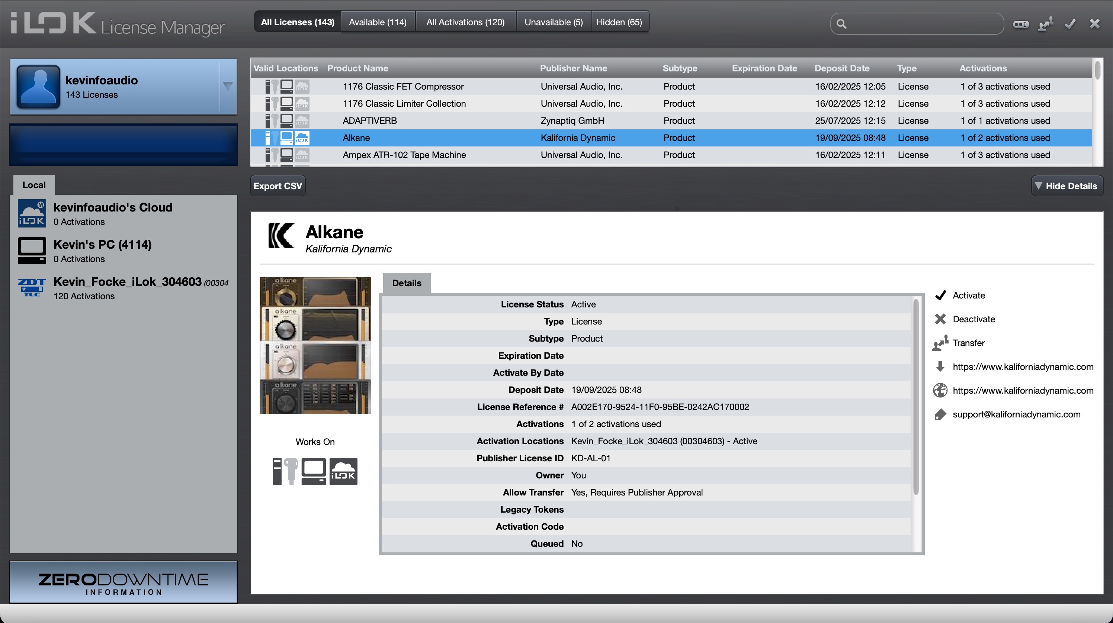The height and width of the screenshot is (623, 1113).
Task: Click the Zero Downtime Information banner
Action: pyautogui.click(x=124, y=582)
